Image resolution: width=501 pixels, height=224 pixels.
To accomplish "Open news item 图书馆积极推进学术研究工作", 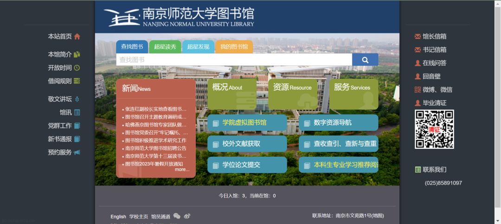I will coord(155,140).
